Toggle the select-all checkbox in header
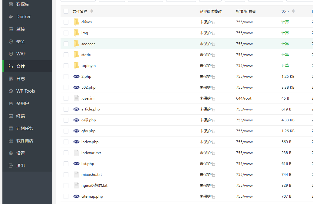Screen dimensions: 313x204 click(66, 11)
